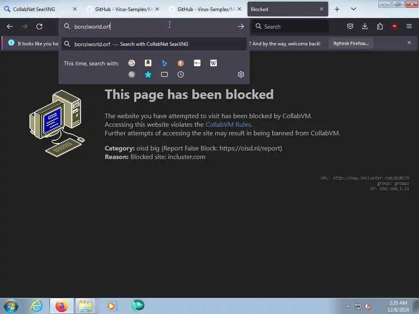Click the This page has been blocked heading
The height and width of the screenshot is (314, 419).
point(189,94)
